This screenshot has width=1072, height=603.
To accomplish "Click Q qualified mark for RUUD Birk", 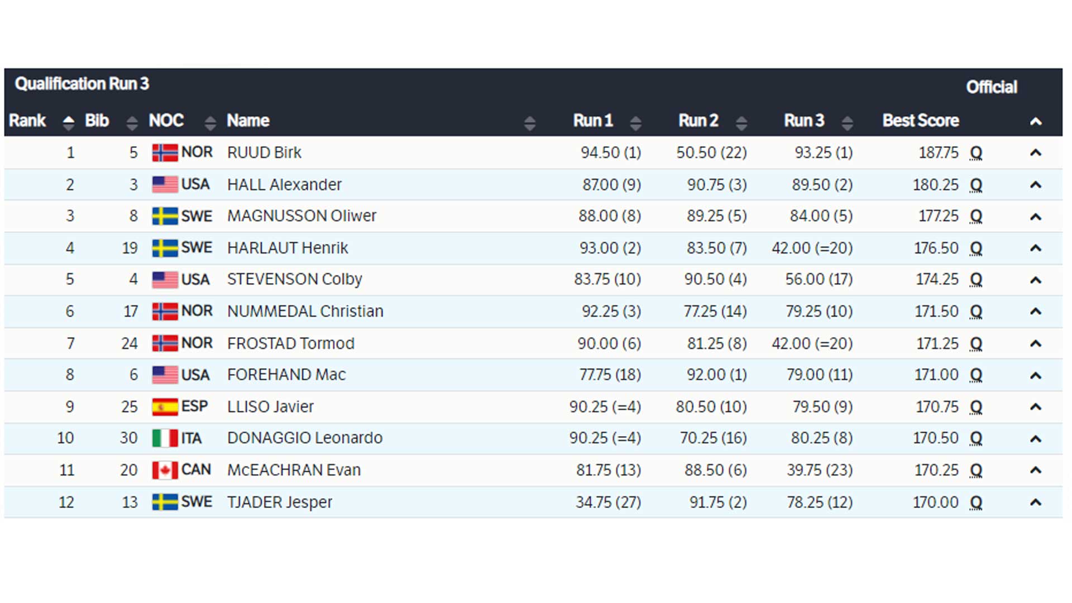I will [x=975, y=153].
